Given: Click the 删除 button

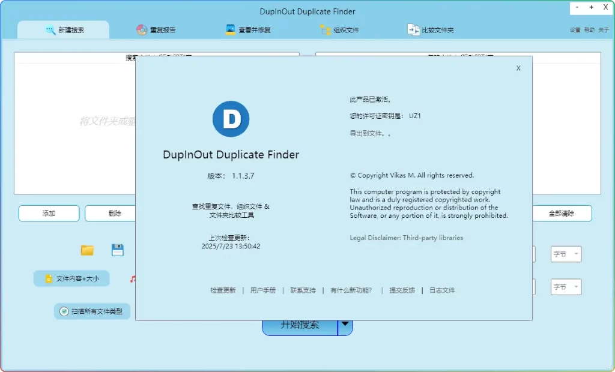Looking at the screenshot, I should pos(111,213).
